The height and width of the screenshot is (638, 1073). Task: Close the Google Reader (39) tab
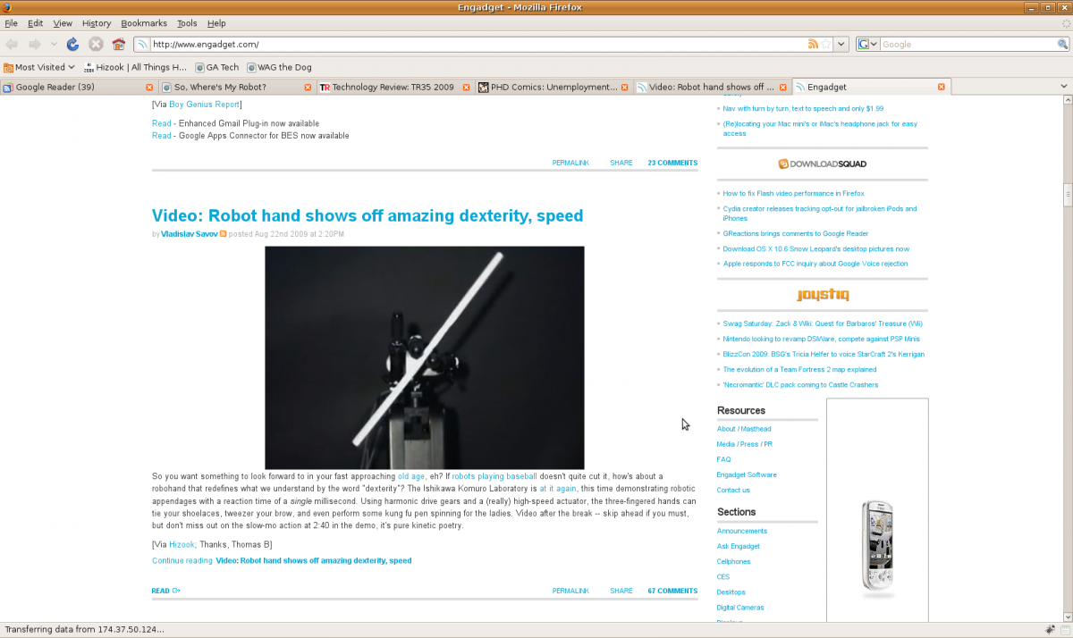click(150, 88)
